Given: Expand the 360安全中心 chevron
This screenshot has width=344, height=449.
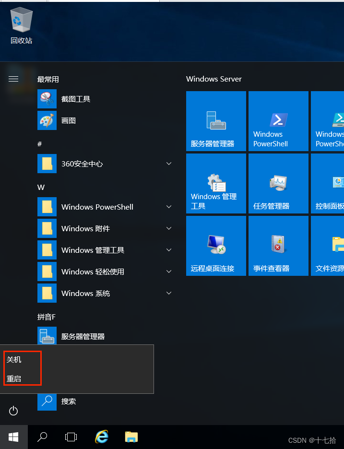Looking at the screenshot, I should [x=169, y=164].
